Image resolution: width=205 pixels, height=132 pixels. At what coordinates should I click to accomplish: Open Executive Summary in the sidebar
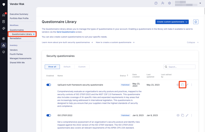click(19, 14)
